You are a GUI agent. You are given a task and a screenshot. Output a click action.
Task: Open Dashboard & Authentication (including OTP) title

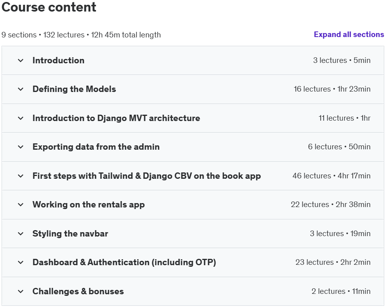pyautogui.click(x=124, y=262)
